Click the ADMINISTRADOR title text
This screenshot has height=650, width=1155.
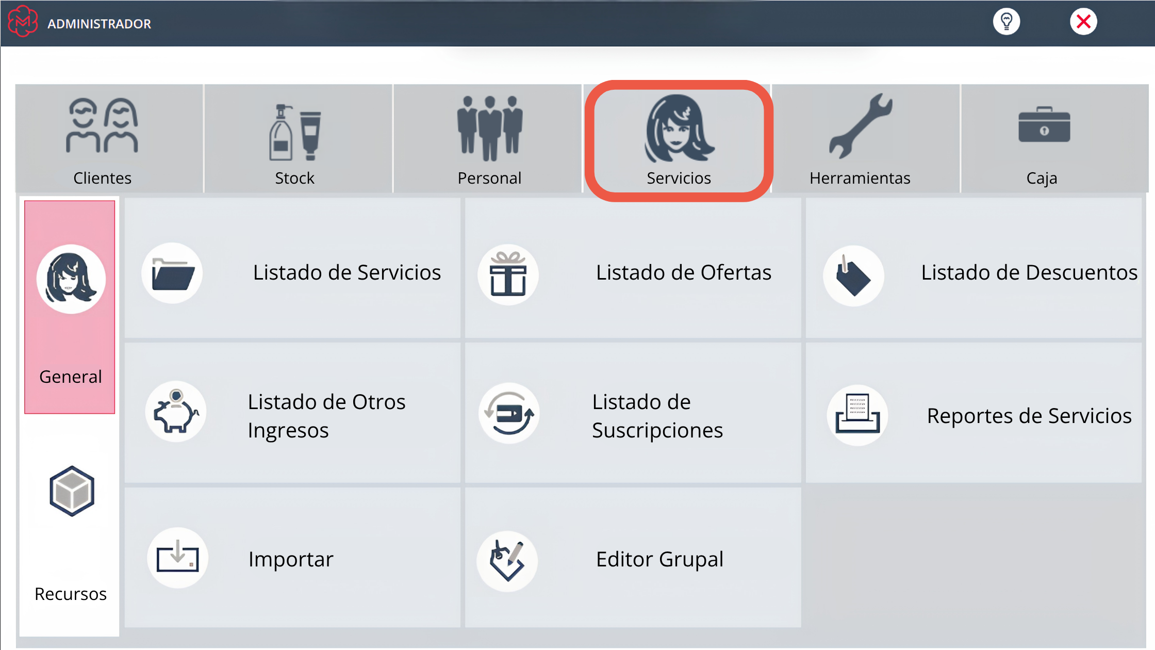99,24
